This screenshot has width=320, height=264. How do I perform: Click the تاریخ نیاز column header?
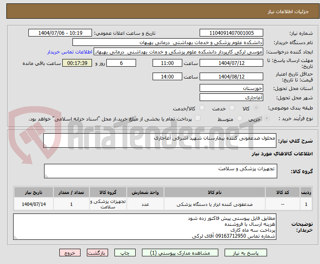(x=33, y=192)
